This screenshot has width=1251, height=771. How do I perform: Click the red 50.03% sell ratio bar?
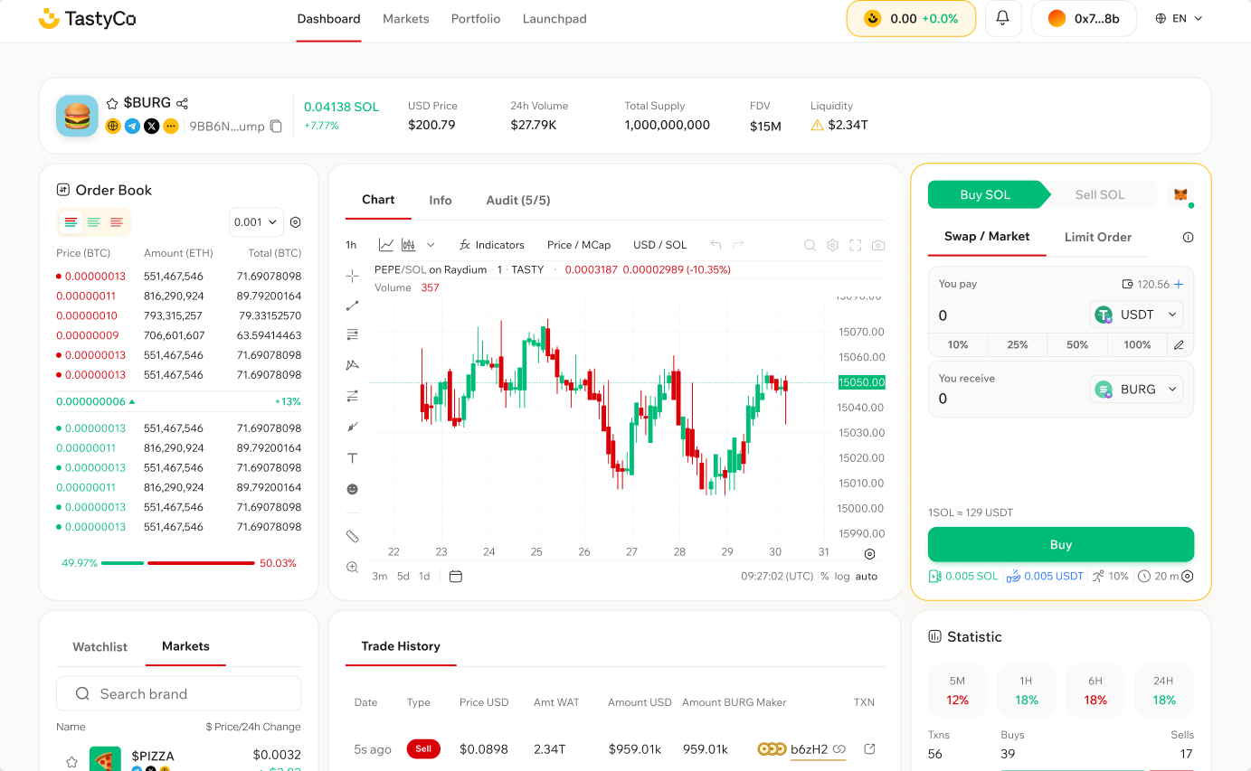point(201,563)
